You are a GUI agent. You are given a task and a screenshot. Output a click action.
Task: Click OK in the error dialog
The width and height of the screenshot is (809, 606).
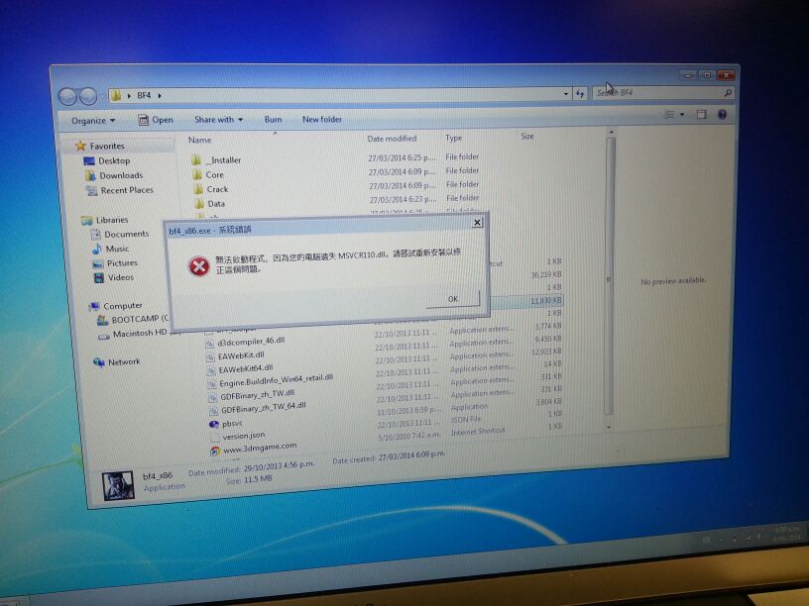(453, 298)
